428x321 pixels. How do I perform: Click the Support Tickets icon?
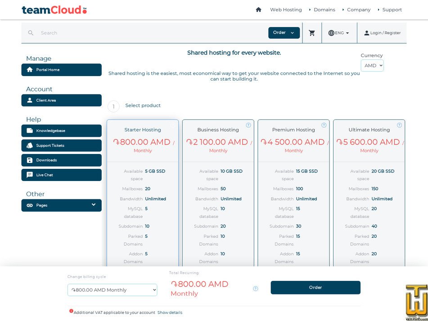[30, 145]
